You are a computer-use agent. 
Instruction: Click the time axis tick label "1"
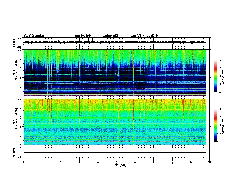42,162
